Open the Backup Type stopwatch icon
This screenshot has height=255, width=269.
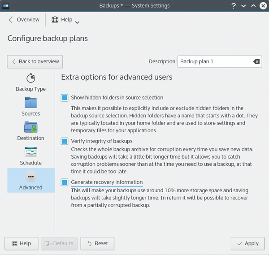[30, 78]
